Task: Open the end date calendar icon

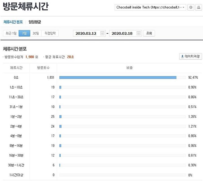Action: [x=138, y=33]
